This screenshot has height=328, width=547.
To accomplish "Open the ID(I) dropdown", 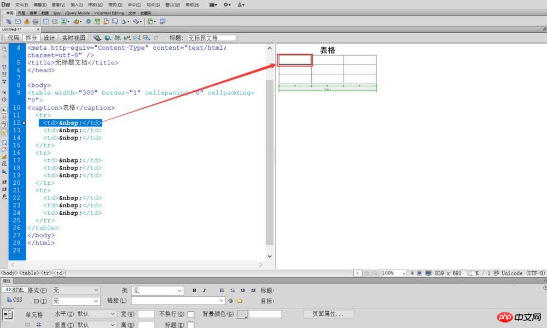I will tap(76, 301).
